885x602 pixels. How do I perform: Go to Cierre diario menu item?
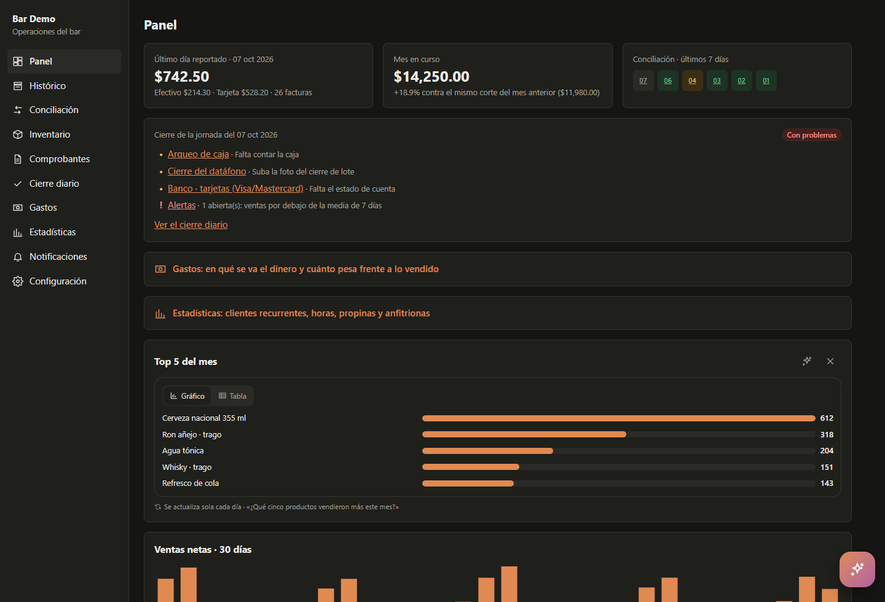click(64, 184)
